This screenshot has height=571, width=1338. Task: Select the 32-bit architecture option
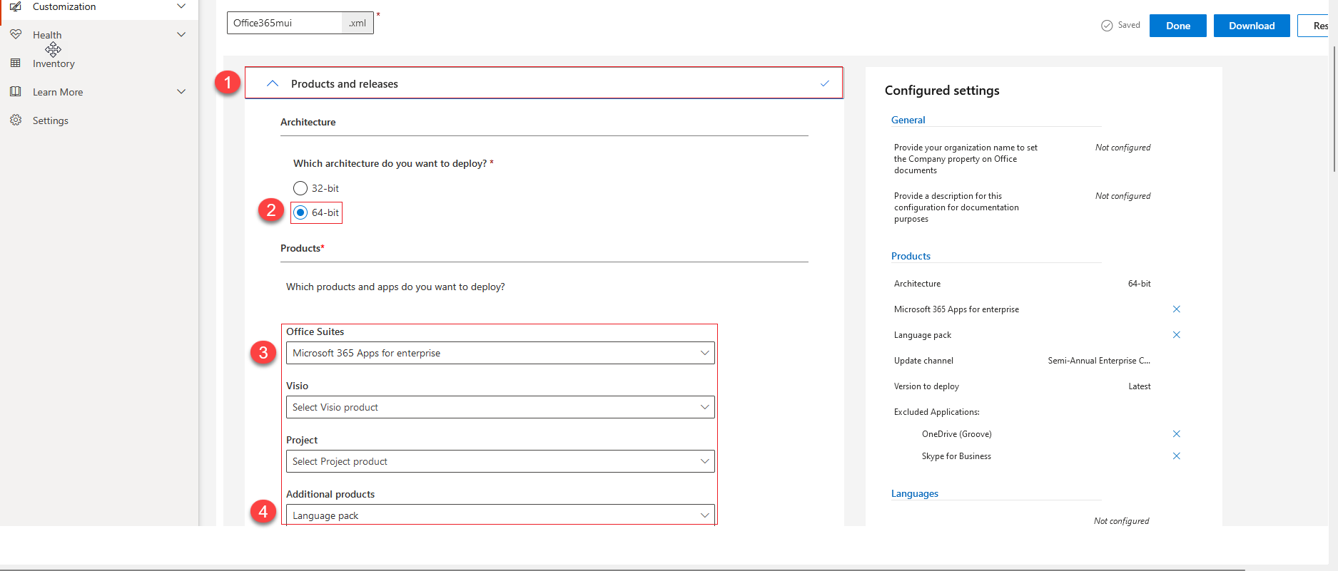[x=300, y=188]
